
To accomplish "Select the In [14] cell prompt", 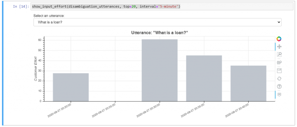I will point(21,7).
